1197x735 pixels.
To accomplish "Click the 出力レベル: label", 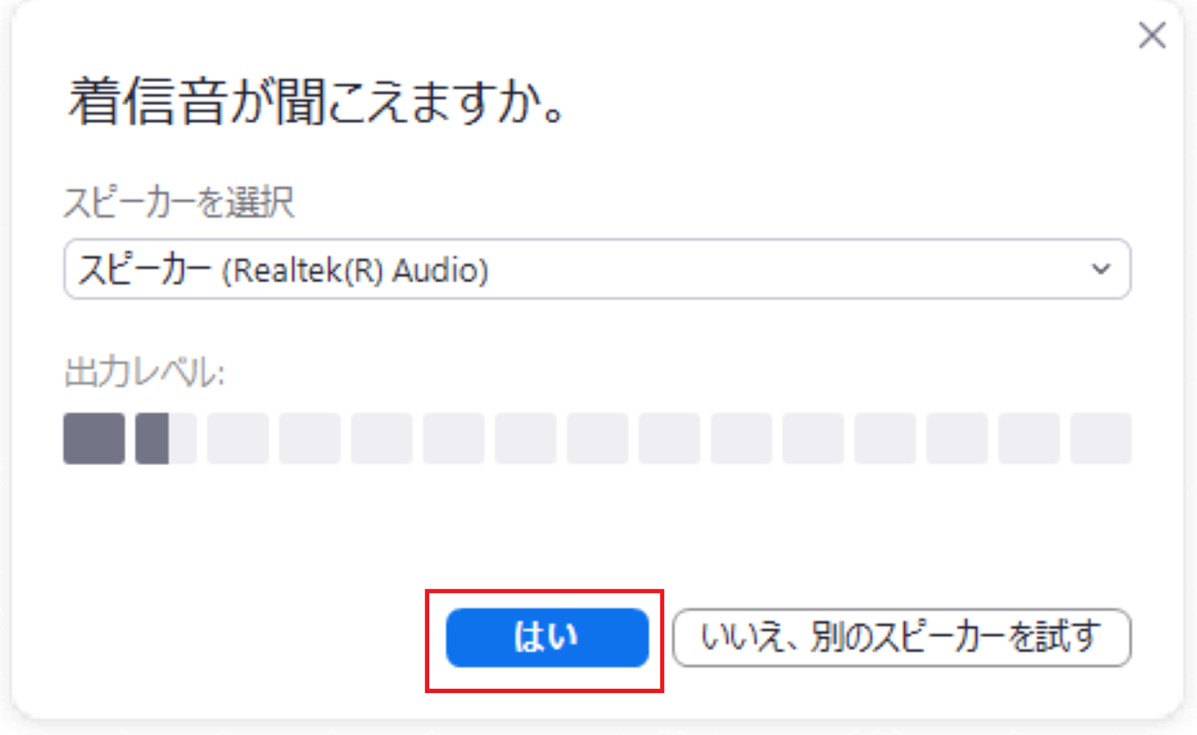I will click(x=144, y=372).
